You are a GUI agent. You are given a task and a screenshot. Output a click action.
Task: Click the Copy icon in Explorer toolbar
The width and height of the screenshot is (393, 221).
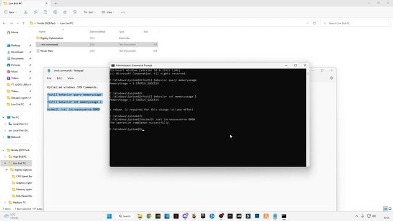coord(36,12)
